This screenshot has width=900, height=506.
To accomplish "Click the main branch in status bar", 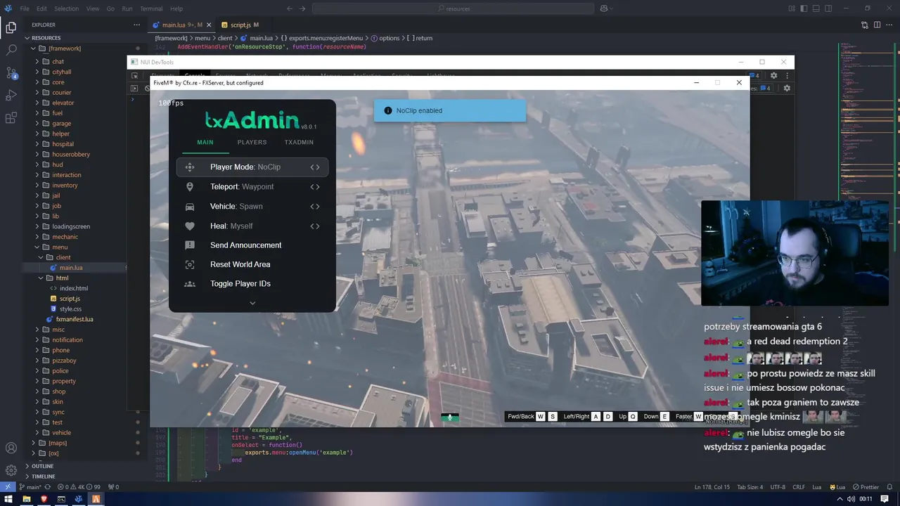I will pos(31,487).
